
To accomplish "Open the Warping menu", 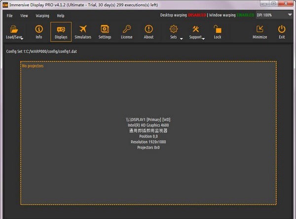I will (x=42, y=16).
